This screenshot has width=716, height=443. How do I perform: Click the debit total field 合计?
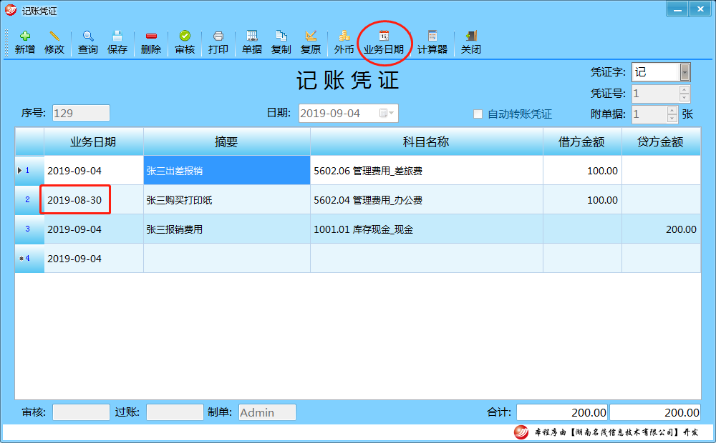click(561, 412)
